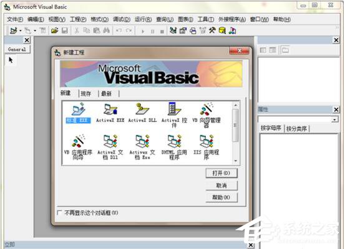Screen dimensions: 345x249
Task: Click the Redo toolbar icon
Action: tap(129, 31)
